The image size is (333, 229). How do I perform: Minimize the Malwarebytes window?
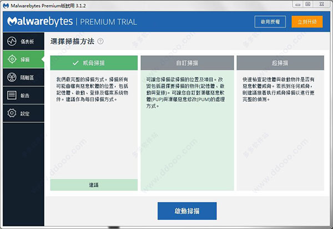point(298,4)
